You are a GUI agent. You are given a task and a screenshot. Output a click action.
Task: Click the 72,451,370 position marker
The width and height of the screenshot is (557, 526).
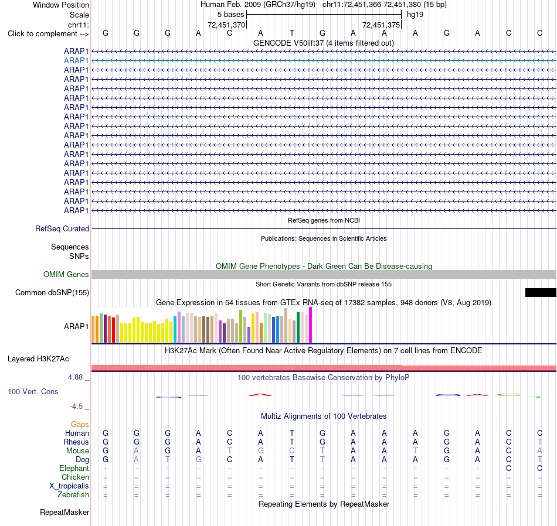pos(226,25)
